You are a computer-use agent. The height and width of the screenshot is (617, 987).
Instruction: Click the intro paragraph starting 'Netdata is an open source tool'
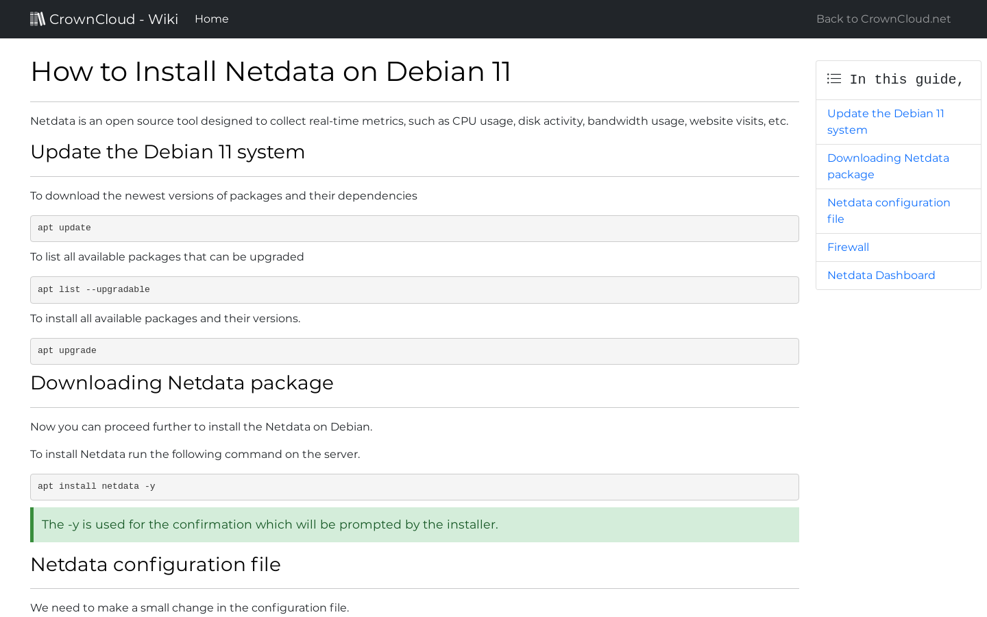tap(409, 121)
